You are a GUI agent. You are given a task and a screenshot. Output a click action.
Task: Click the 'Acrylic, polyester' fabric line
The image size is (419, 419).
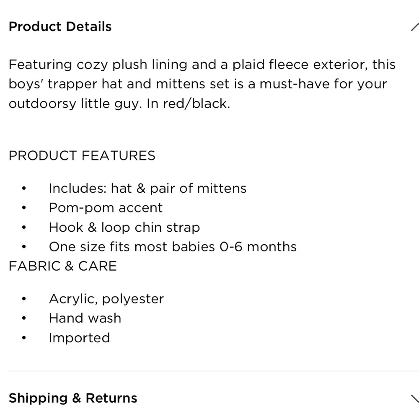point(106,299)
